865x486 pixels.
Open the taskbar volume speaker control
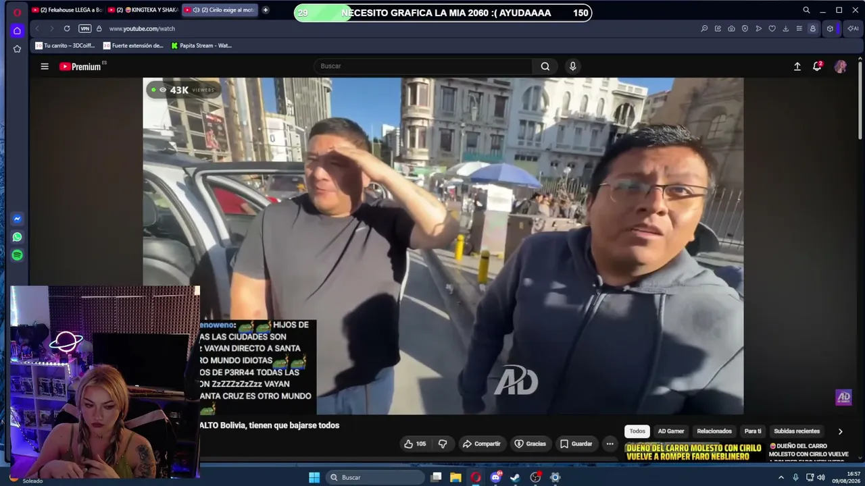[x=821, y=477]
